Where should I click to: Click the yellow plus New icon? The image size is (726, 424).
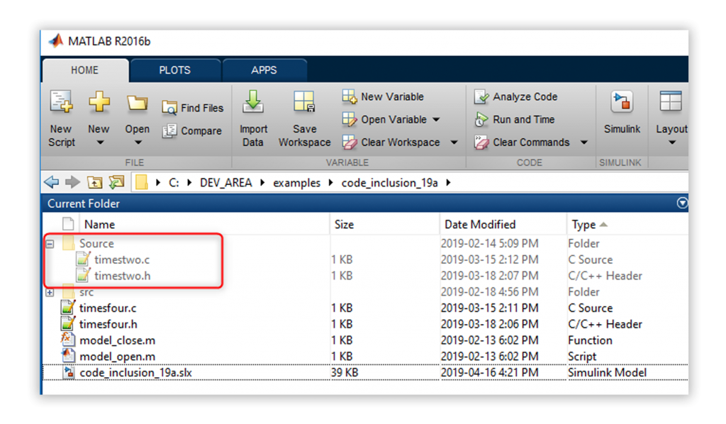tap(99, 102)
